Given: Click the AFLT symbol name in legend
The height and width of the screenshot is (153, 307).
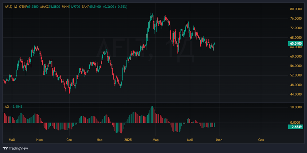Looking at the screenshot, I should click(x=8, y=6).
